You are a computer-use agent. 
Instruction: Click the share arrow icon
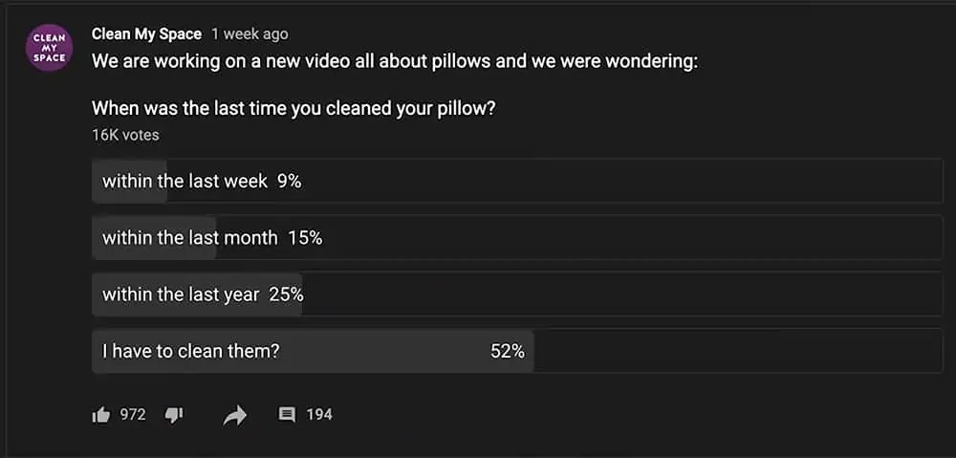pos(234,414)
